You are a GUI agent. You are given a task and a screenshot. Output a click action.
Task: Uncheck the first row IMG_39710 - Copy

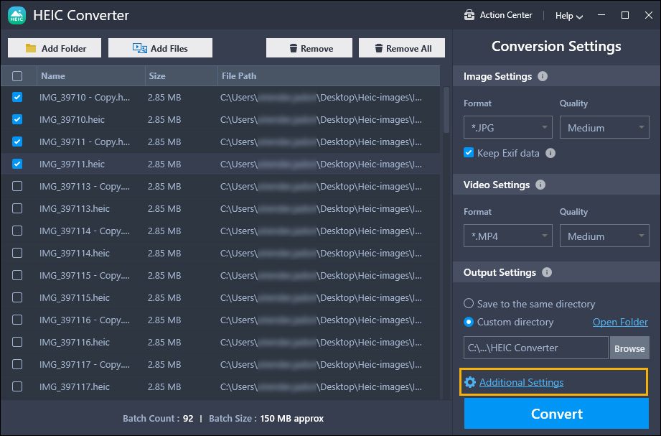[x=17, y=98]
